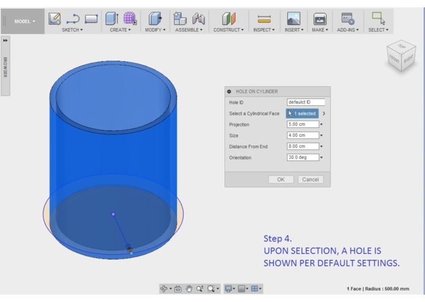425x302 pixels.
Task: Open the Distance From End dropdown arrow
Action: click(322, 147)
